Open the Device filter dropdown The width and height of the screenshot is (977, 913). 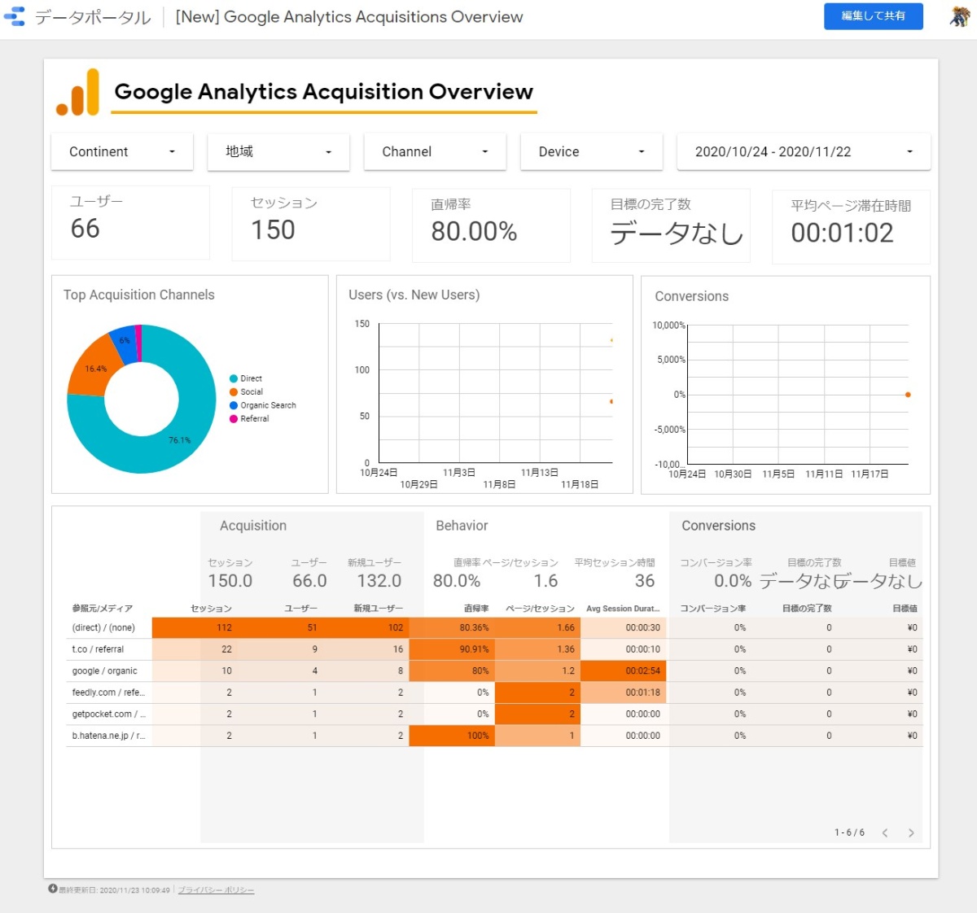[x=592, y=151]
